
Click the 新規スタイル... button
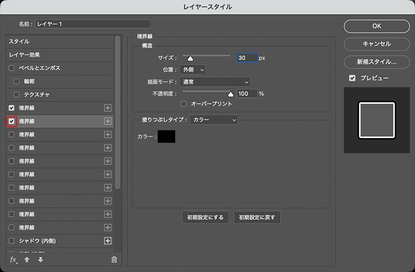(x=377, y=62)
